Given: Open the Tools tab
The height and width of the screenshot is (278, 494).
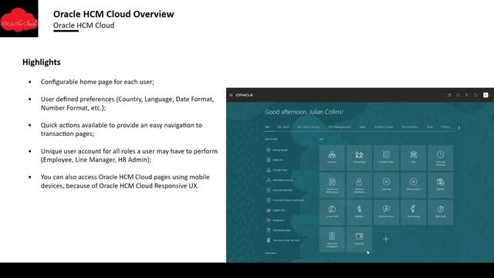Looking at the screenshot, I should click(430, 127).
